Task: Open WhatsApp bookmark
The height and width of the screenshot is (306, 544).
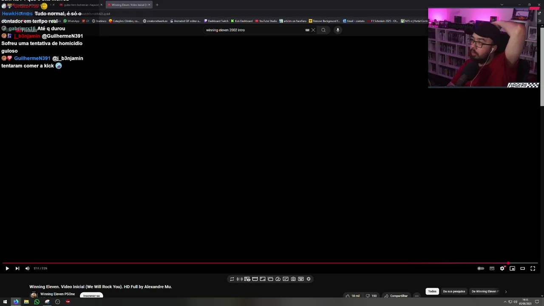Action: point(71,21)
